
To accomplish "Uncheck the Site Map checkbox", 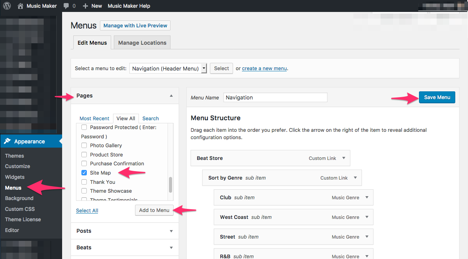I will click(x=84, y=173).
